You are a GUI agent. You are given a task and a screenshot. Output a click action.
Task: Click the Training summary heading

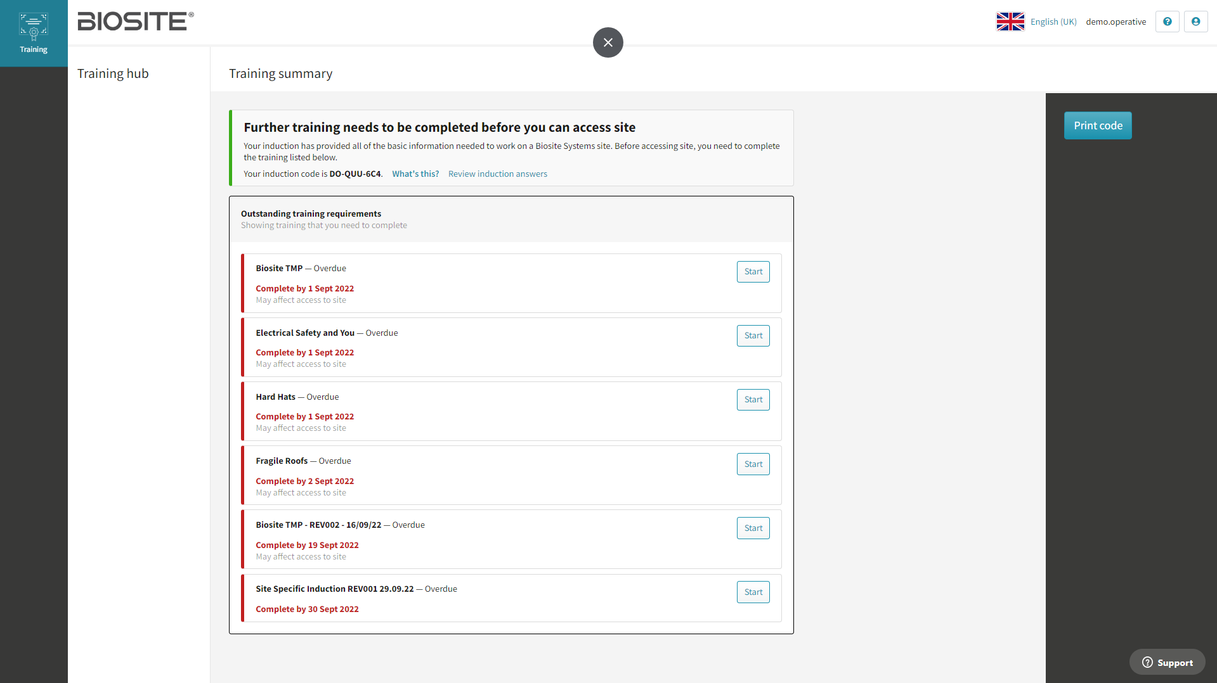(280, 73)
